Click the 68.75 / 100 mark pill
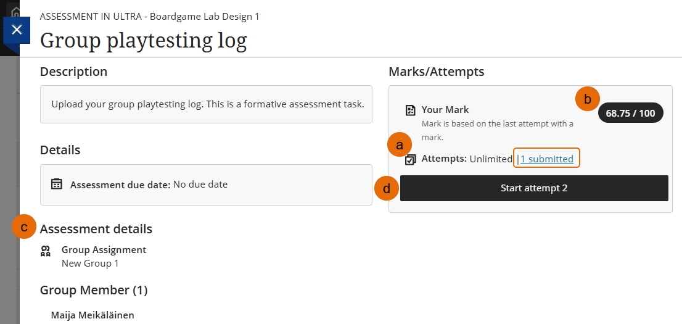 coord(630,113)
